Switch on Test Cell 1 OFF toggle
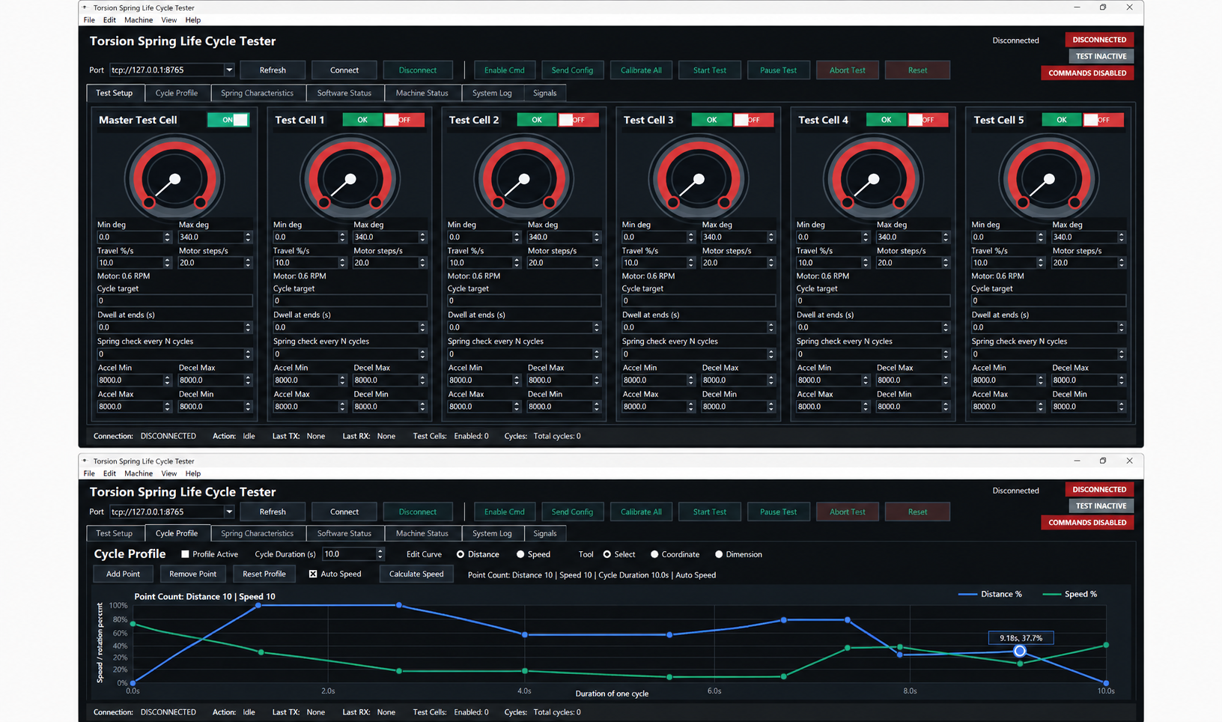1222x722 pixels. point(404,120)
